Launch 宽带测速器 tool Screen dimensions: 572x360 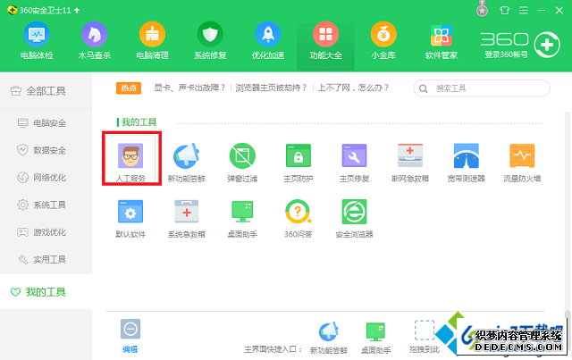[466, 163]
